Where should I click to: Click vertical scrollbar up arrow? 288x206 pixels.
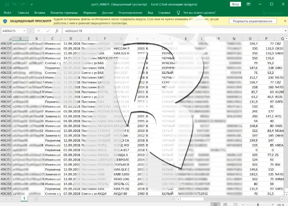click(286, 39)
